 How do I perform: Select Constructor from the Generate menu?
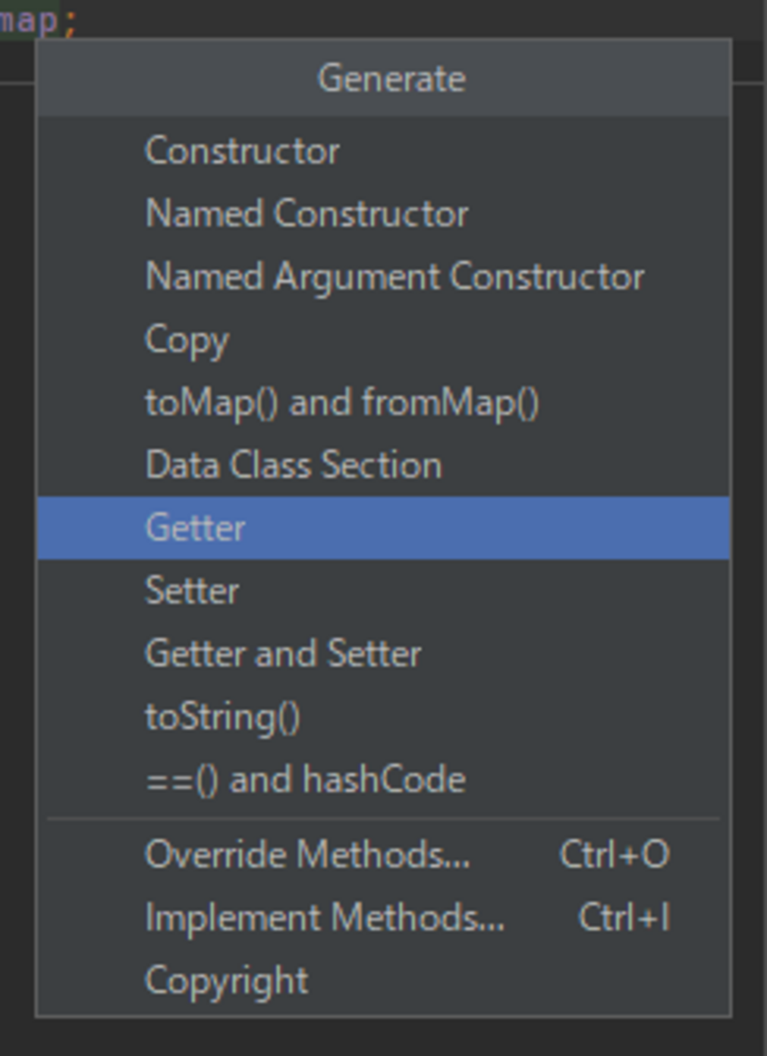383,151
